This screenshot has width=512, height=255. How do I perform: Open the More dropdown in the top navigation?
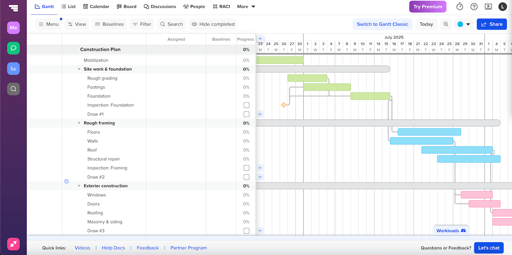[246, 6]
